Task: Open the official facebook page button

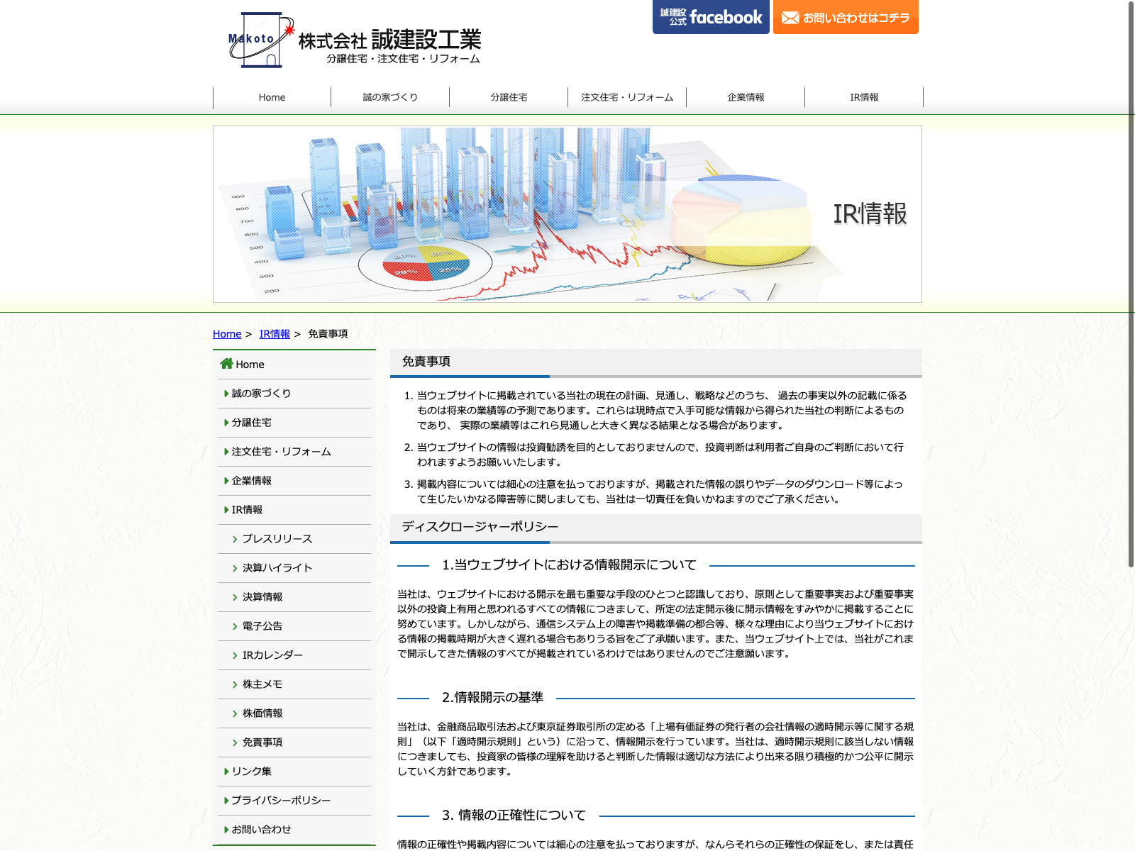Action: coord(711,17)
